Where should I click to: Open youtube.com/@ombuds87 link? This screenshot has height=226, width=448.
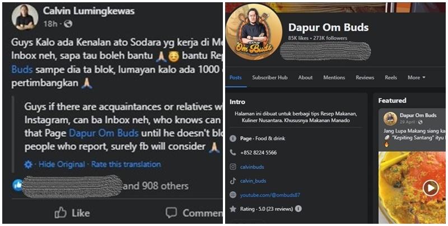pyautogui.click(x=270, y=195)
